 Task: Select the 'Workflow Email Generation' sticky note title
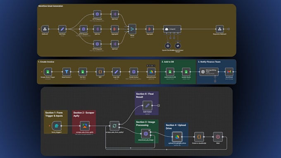click(50, 6)
